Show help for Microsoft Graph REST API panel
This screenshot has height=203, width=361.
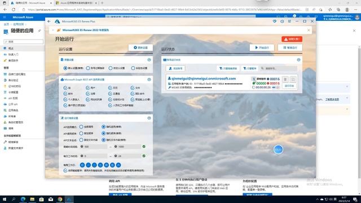point(149,80)
